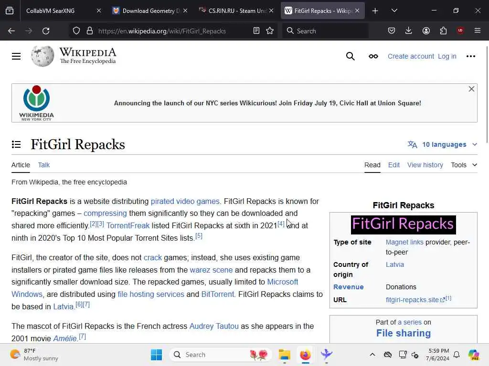Show site security padlock information
This screenshot has height=366, width=489.
[90, 31]
